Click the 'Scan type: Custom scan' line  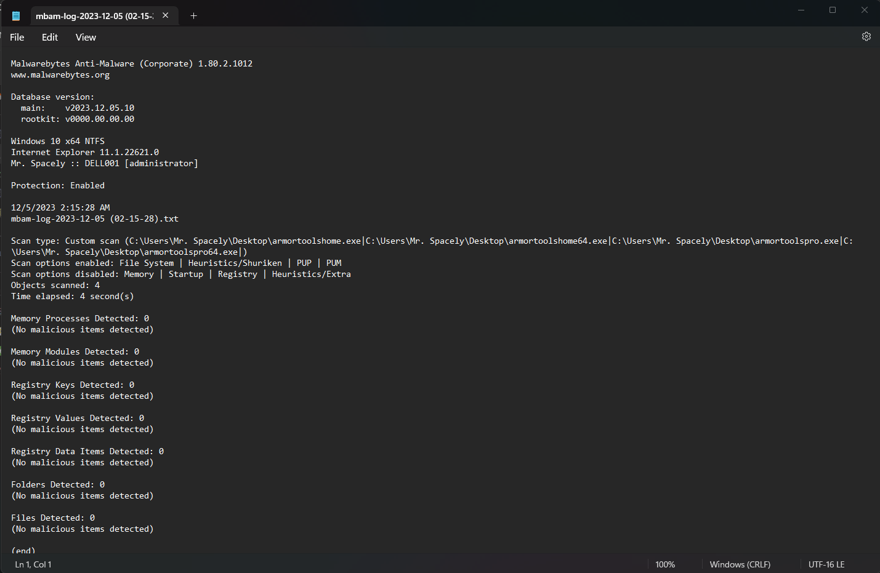(432, 247)
